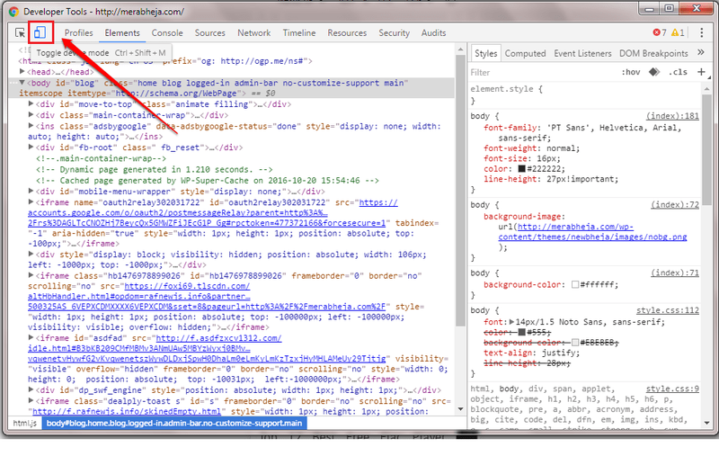Expand the adsbygoogle ins node

(x=31, y=126)
